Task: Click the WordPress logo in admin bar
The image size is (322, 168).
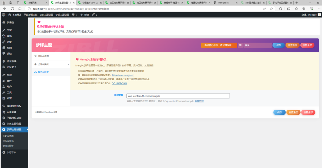Action: [x=3, y=15]
